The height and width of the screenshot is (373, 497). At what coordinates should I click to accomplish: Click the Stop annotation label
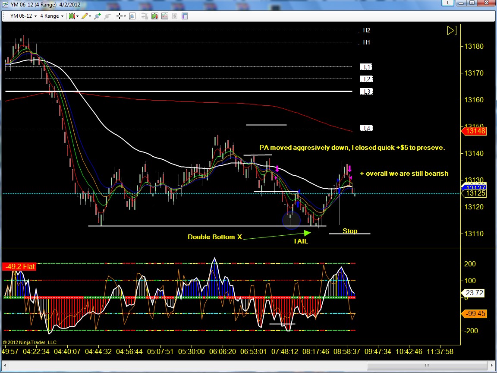pyautogui.click(x=350, y=231)
